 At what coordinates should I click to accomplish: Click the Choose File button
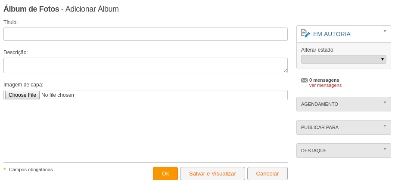coord(22,95)
